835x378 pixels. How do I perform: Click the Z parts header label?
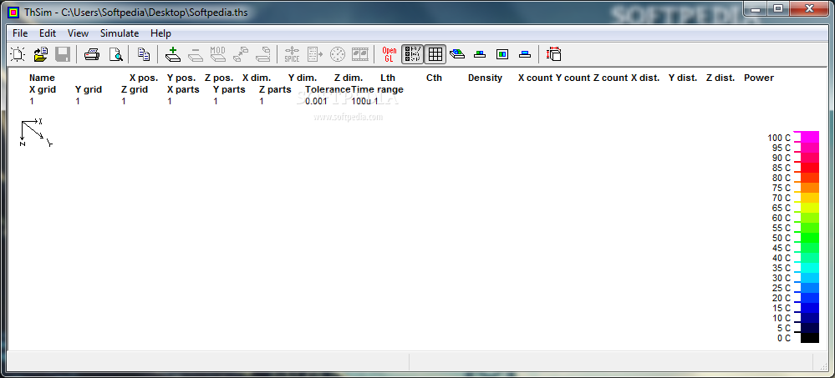(x=275, y=89)
